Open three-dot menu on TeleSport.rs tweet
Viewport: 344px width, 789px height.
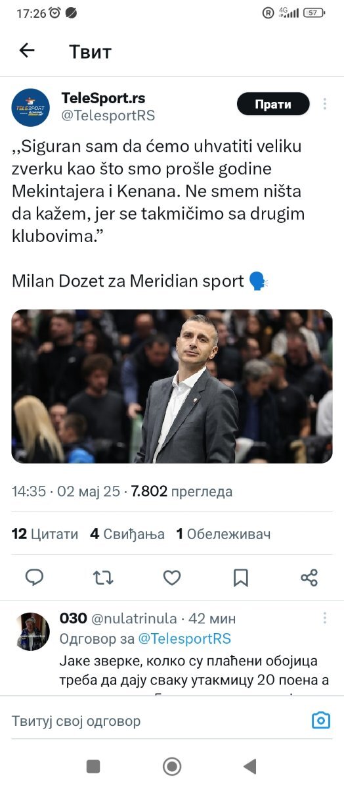click(324, 104)
